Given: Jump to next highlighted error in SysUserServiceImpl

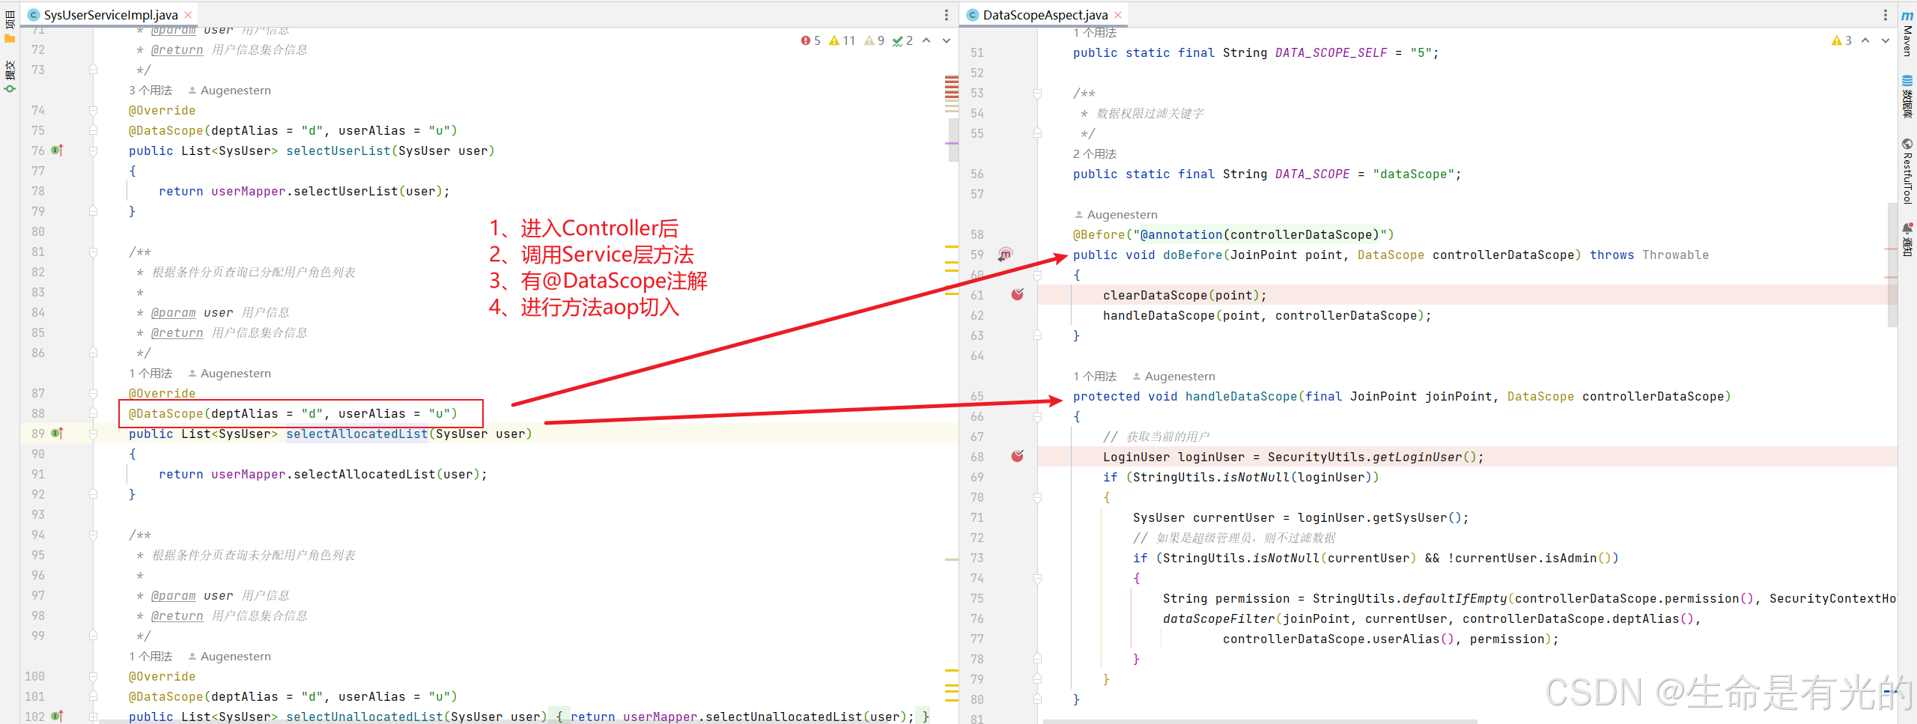Looking at the screenshot, I should point(947,40).
